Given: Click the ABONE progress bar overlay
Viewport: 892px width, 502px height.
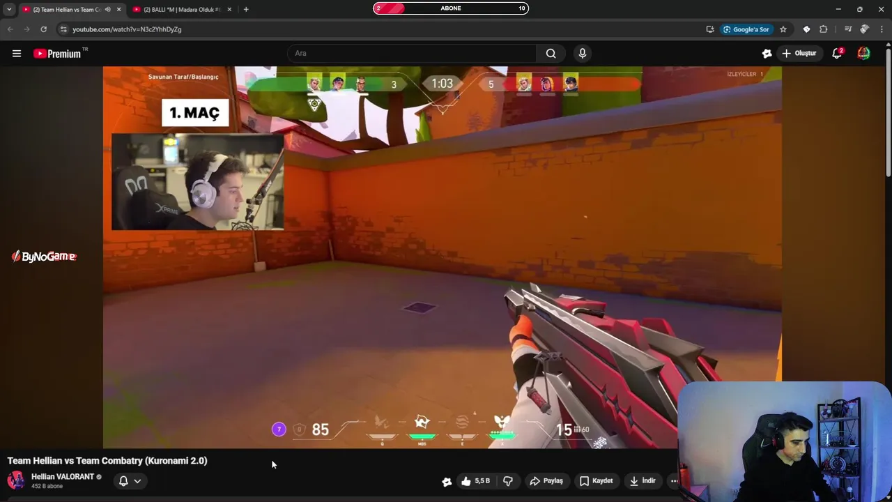Looking at the screenshot, I should pyautogui.click(x=451, y=8).
